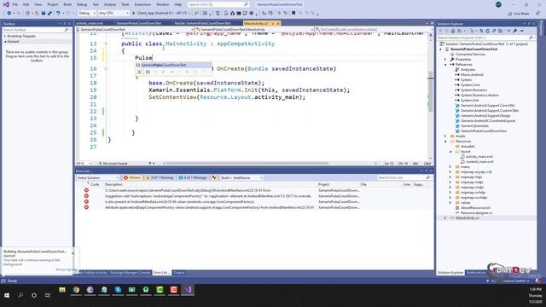Viewport: 546px width, 307px height.
Task: Open the Build + IntelliSense dropdown
Action: coord(241,178)
